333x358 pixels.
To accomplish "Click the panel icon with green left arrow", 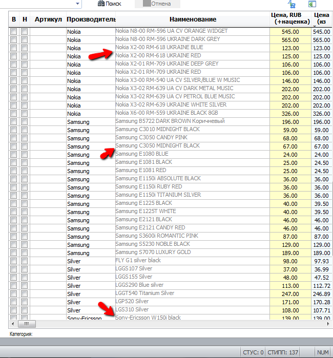I will click(x=312, y=4).
